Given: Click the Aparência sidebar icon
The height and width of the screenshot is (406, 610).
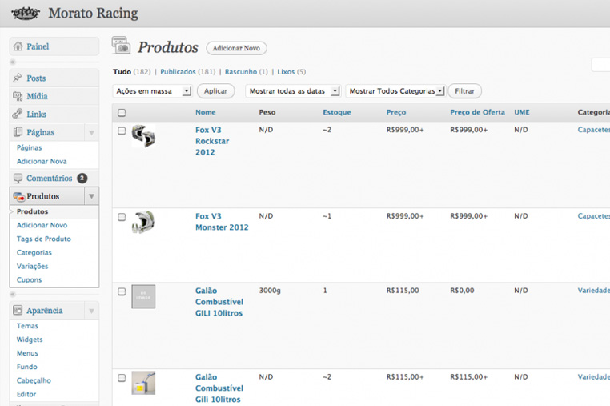Looking at the screenshot, I should click(x=18, y=311).
